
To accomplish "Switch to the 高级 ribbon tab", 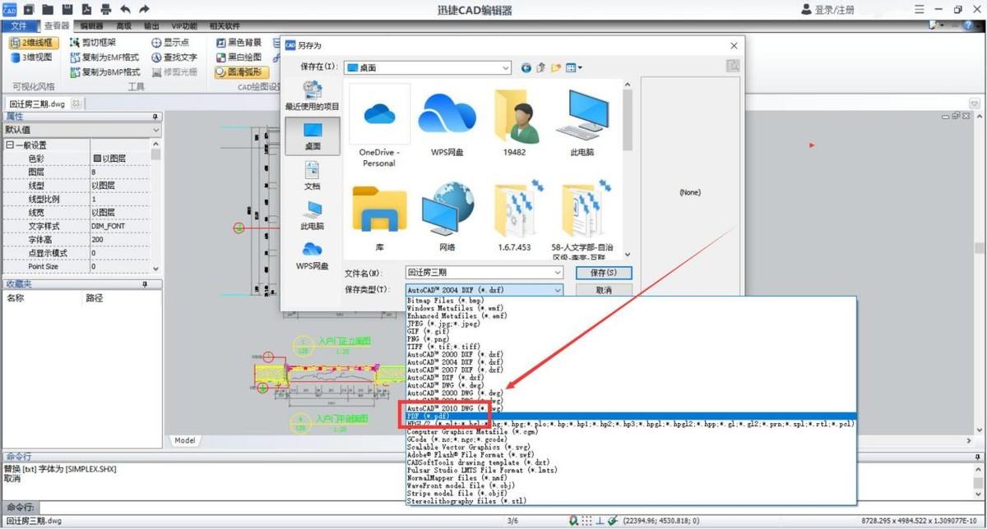I will pyautogui.click(x=123, y=26).
